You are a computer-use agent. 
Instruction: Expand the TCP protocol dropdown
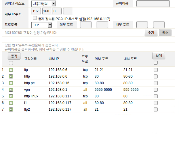tap(42, 25)
